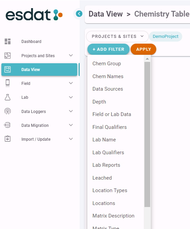Click the + ADD FILTER button
This screenshot has width=190, height=229.
108,49
